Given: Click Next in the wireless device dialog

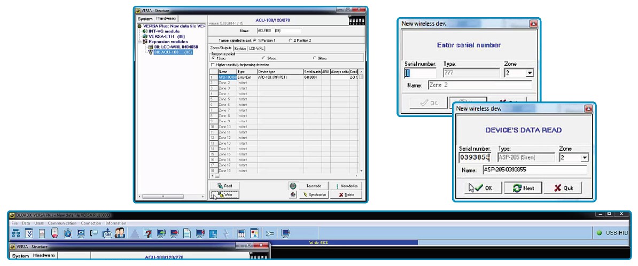Looking at the screenshot, I should click(523, 188).
